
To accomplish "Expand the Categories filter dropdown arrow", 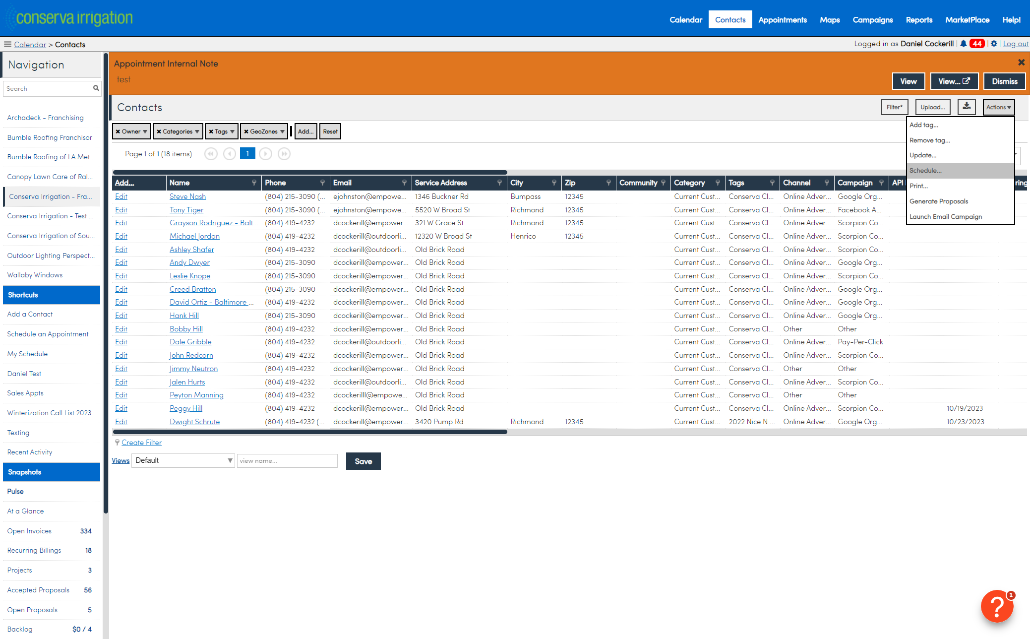I will [197, 131].
